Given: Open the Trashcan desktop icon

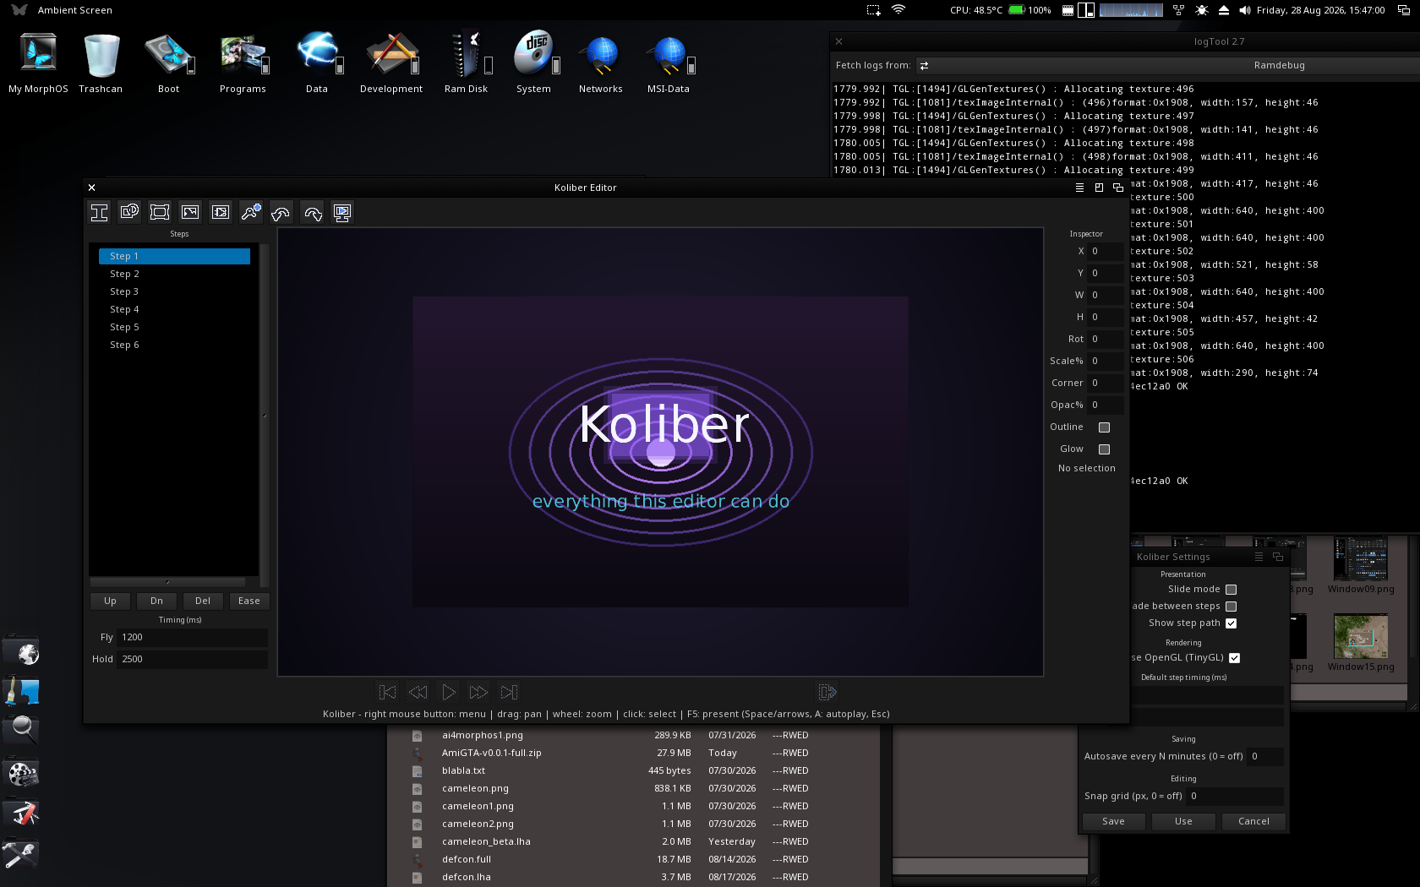Looking at the screenshot, I should pos(101,63).
